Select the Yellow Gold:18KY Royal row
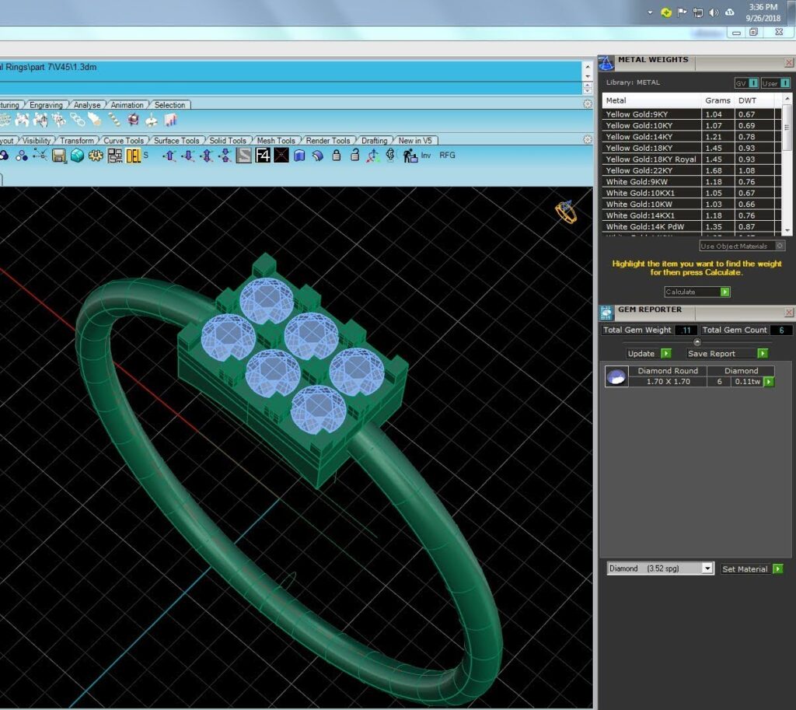This screenshot has width=796, height=710. [691, 159]
